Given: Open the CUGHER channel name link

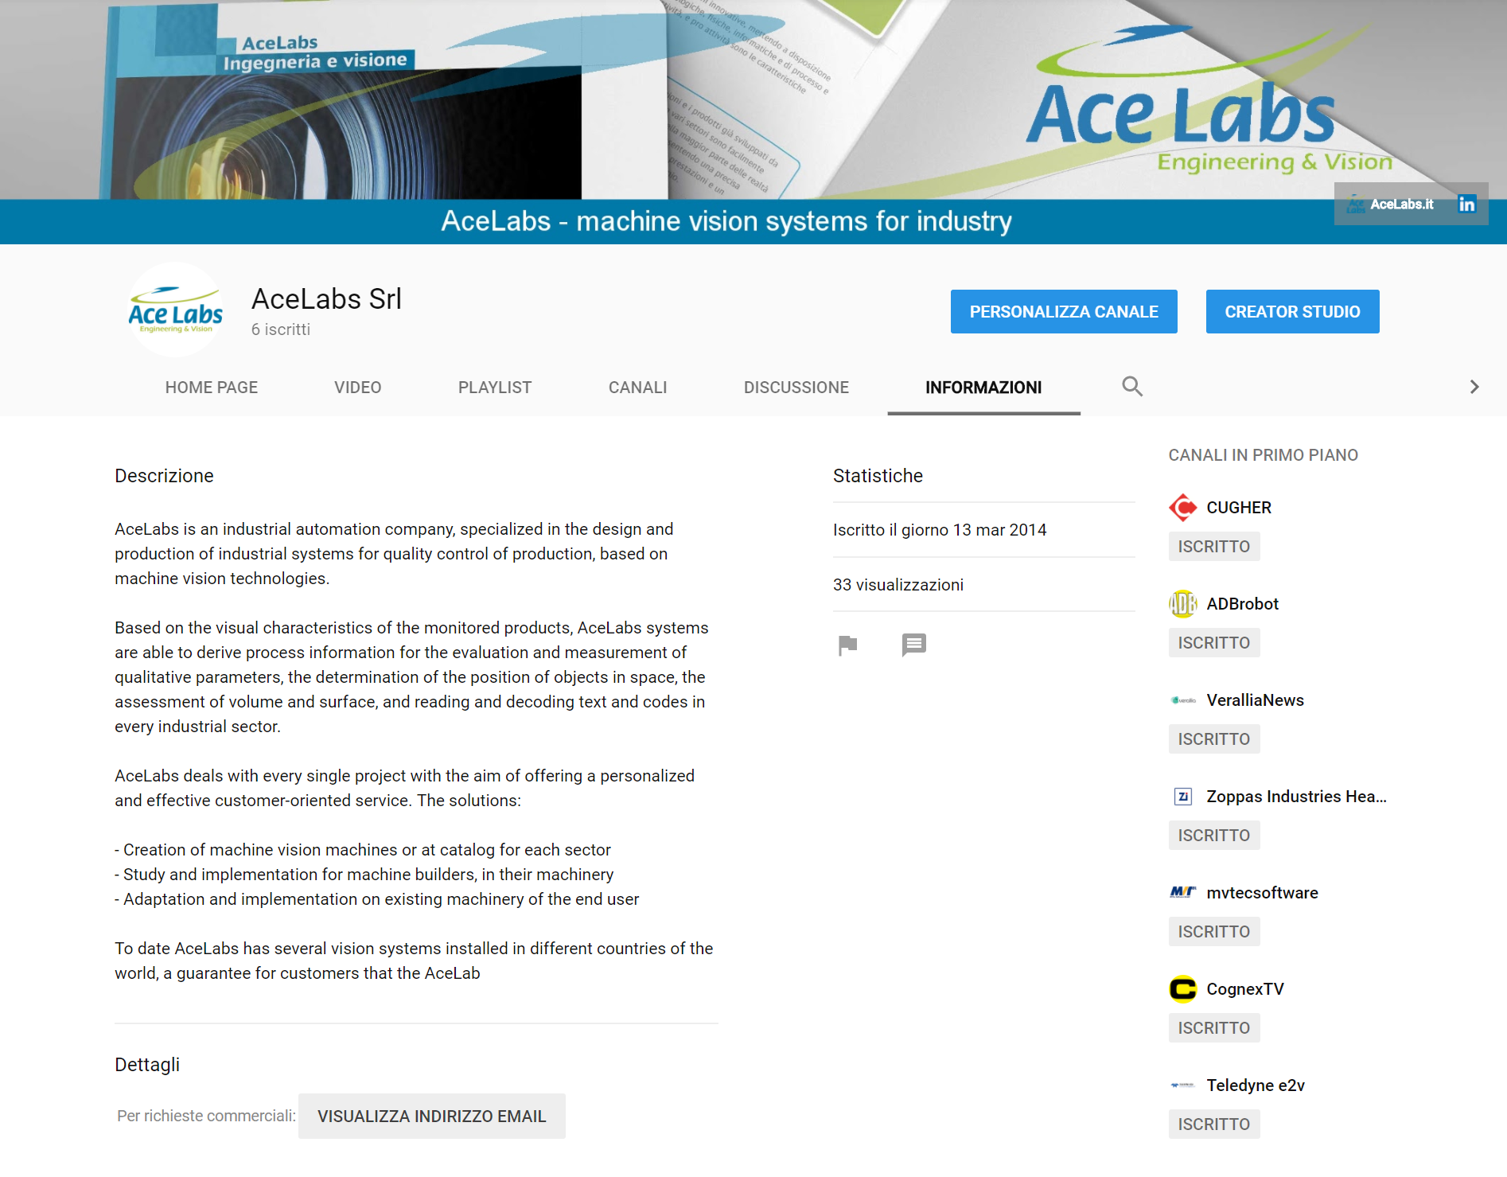Looking at the screenshot, I should pos(1239,508).
